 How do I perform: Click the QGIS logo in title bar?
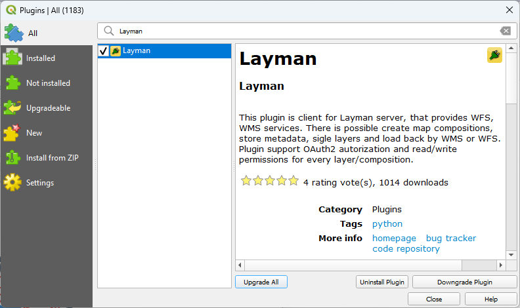coord(11,10)
